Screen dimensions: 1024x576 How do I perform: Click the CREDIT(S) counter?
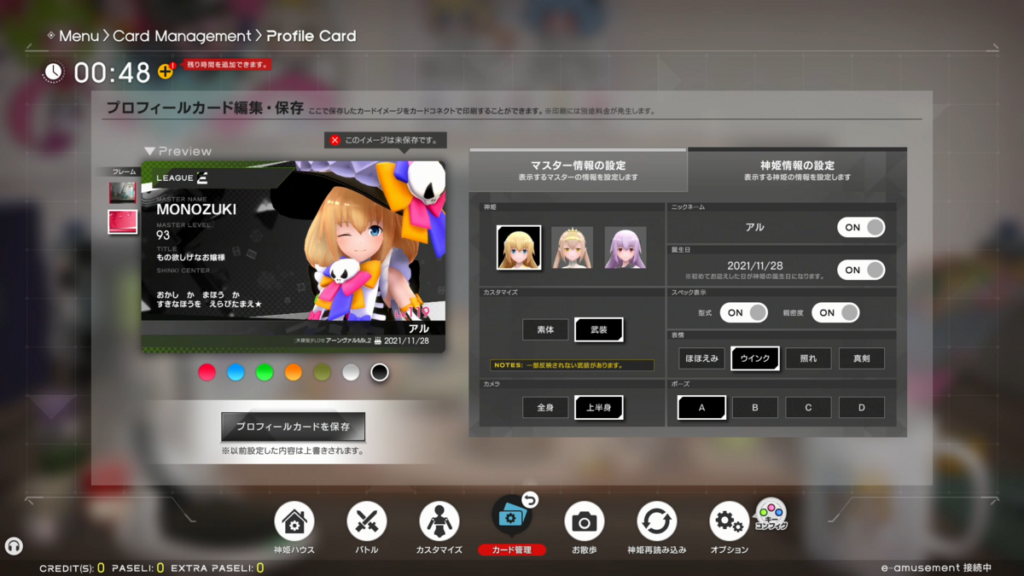click(x=72, y=567)
